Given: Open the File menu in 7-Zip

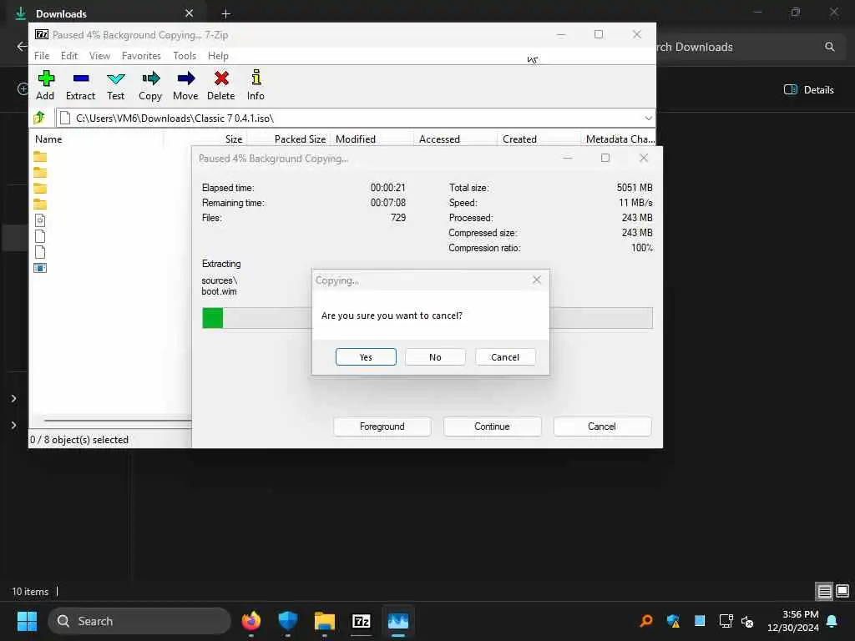Looking at the screenshot, I should [x=42, y=56].
